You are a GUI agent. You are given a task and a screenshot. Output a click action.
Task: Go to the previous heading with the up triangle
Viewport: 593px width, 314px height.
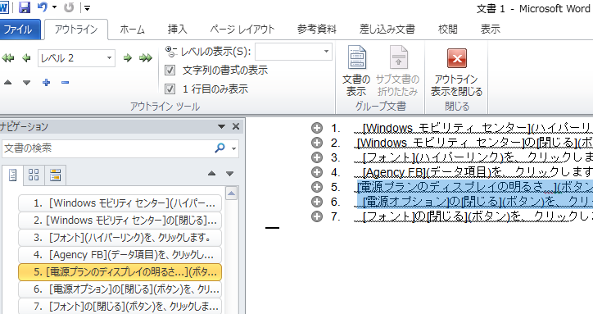[212, 174]
